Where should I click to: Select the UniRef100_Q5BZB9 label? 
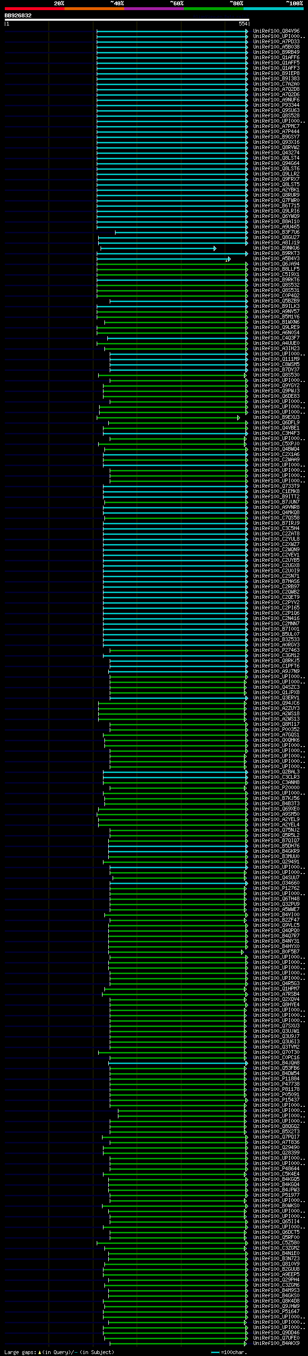click(x=276, y=301)
